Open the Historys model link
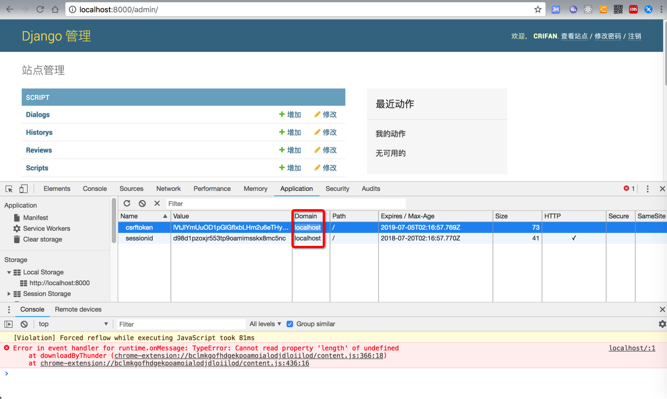Viewport: 667px width, 399px height. (39, 133)
